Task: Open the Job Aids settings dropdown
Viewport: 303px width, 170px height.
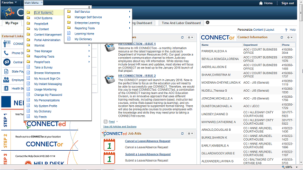Action: (x=190, y=133)
